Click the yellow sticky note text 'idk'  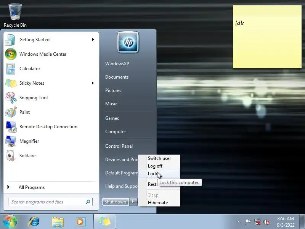click(x=240, y=23)
